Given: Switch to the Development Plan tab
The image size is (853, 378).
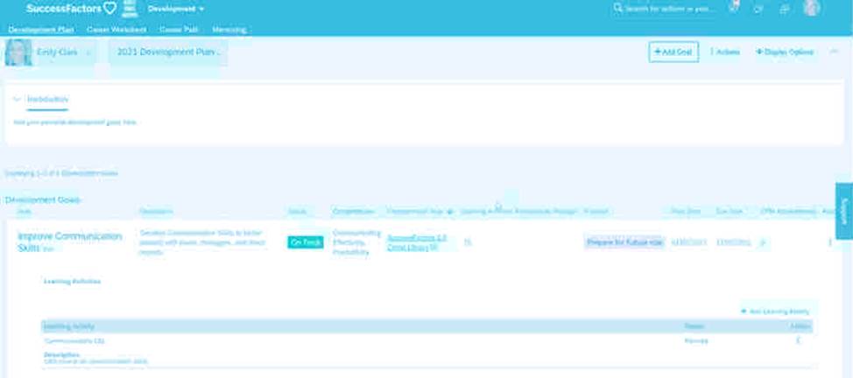Looking at the screenshot, I should click(x=41, y=30).
